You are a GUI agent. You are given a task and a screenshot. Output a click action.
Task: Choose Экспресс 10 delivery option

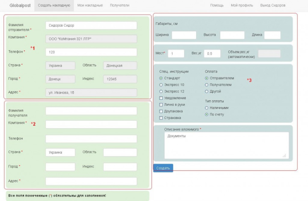coord(161,85)
